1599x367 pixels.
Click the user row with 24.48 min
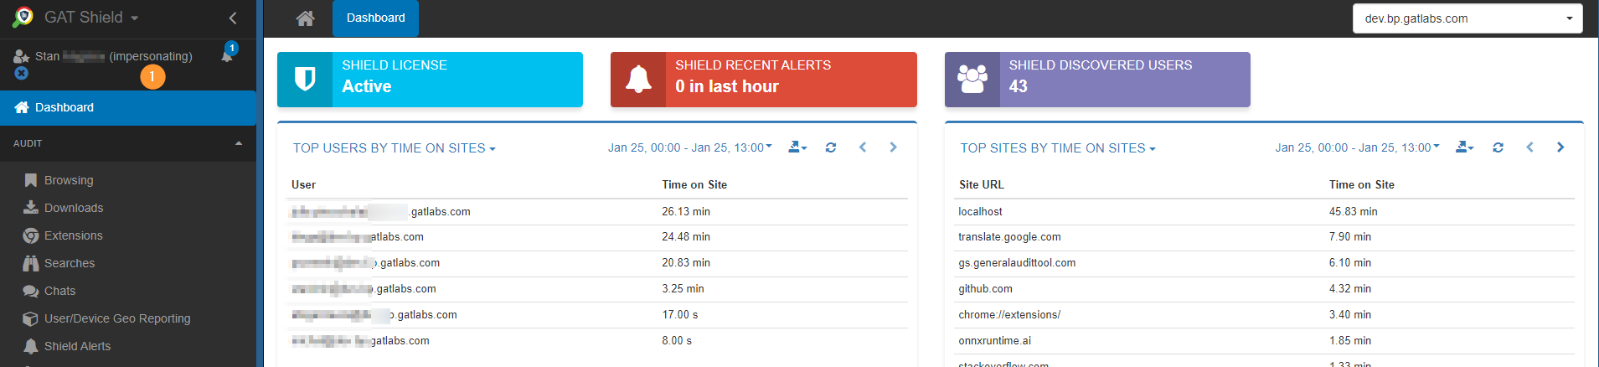[597, 237]
